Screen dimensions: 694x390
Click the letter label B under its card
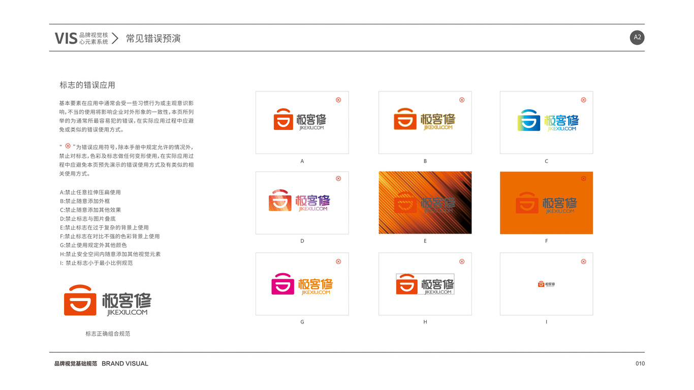(x=425, y=161)
